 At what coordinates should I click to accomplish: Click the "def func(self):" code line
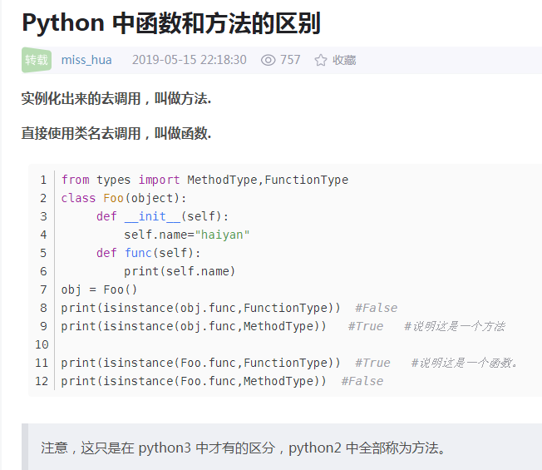(148, 253)
